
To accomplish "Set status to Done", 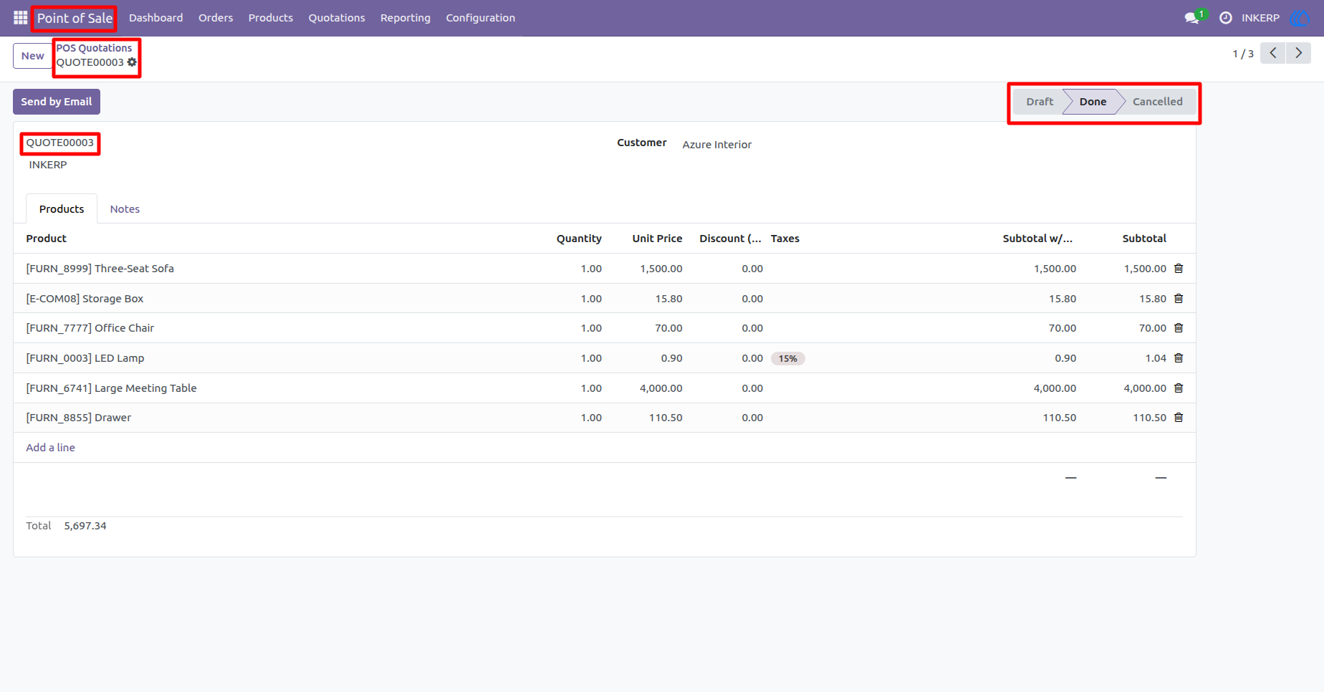I will coord(1093,102).
